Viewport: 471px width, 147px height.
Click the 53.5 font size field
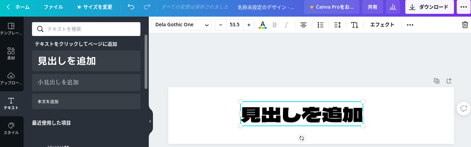click(x=234, y=25)
